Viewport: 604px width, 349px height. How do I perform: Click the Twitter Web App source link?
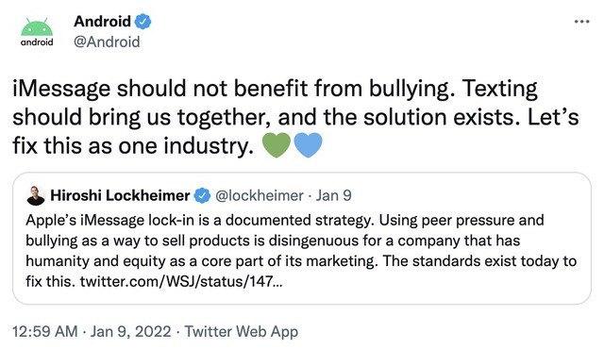242,331
